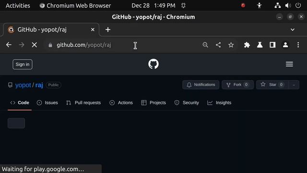Open the power menu icon
Screen dimensions: 307x173
pyautogui.click(x=298, y=5)
